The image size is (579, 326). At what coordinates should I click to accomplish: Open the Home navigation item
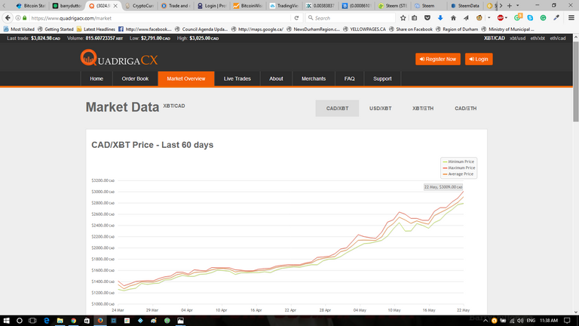click(x=96, y=78)
